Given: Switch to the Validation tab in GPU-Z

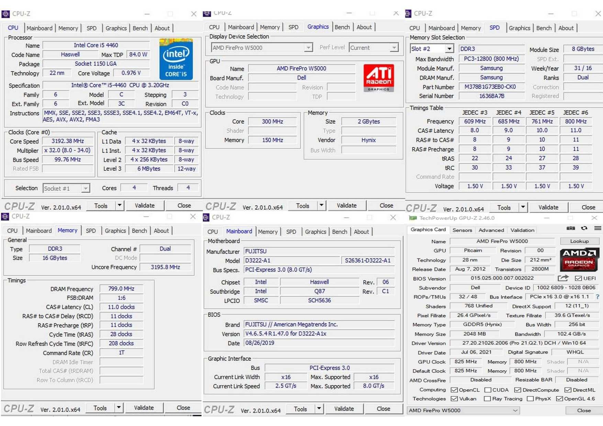Looking at the screenshot, I should coord(522,230).
